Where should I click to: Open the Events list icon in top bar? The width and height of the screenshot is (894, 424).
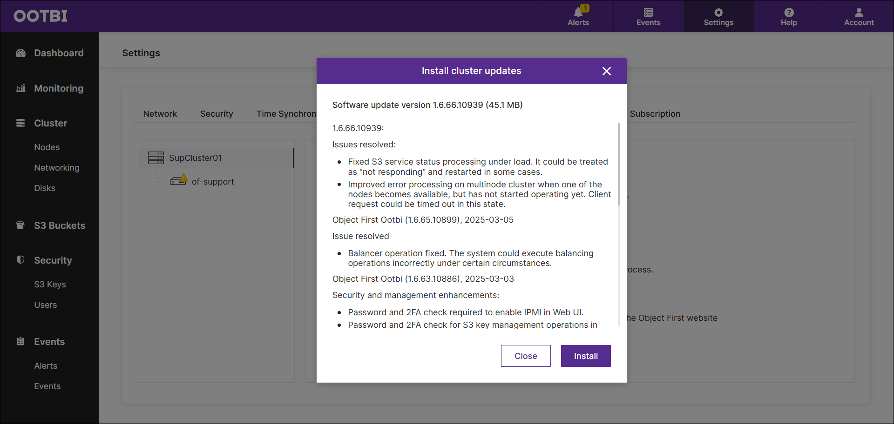click(648, 13)
